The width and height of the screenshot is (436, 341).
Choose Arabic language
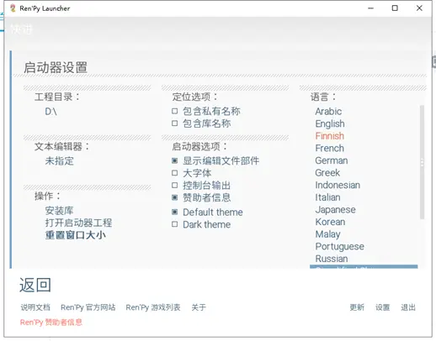click(328, 112)
